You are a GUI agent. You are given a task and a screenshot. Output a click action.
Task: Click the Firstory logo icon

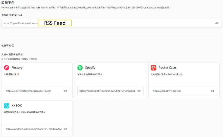click(7, 68)
